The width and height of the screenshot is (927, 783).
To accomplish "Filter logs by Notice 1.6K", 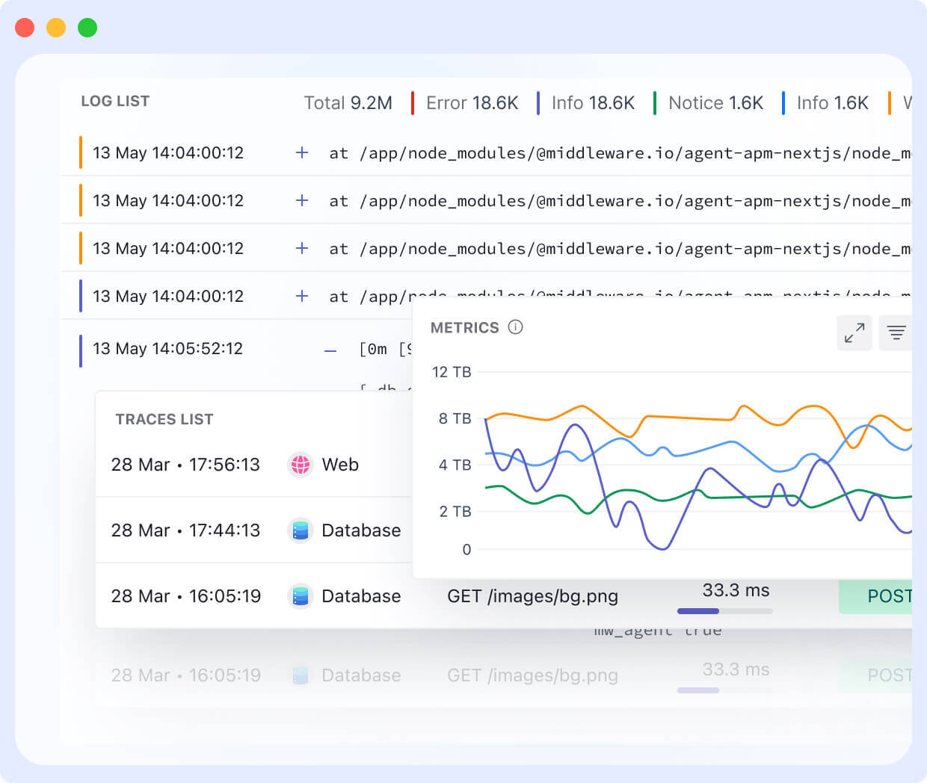I will click(715, 103).
